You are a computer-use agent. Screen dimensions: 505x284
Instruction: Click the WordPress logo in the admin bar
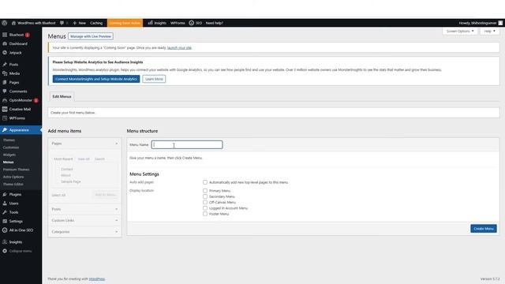click(5, 23)
